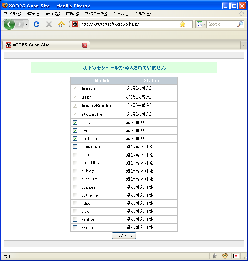The height and width of the screenshot is (261, 248).
Task: Check the d3forum module checkbox
Action: click(x=75, y=179)
